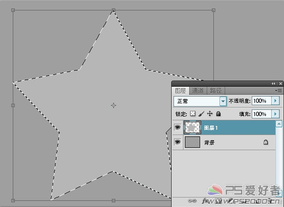The height and width of the screenshot is (207, 284).
Task: Click the lock transparent pixels icon
Action: pos(192,114)
